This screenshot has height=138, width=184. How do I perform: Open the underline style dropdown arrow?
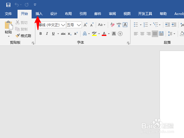[58, 34]
